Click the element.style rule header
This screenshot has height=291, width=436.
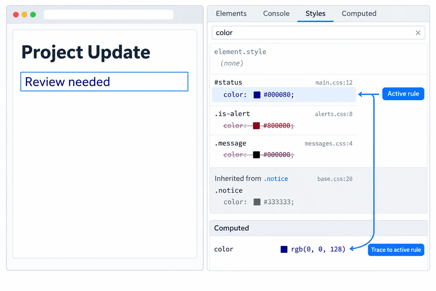[240, 52]
